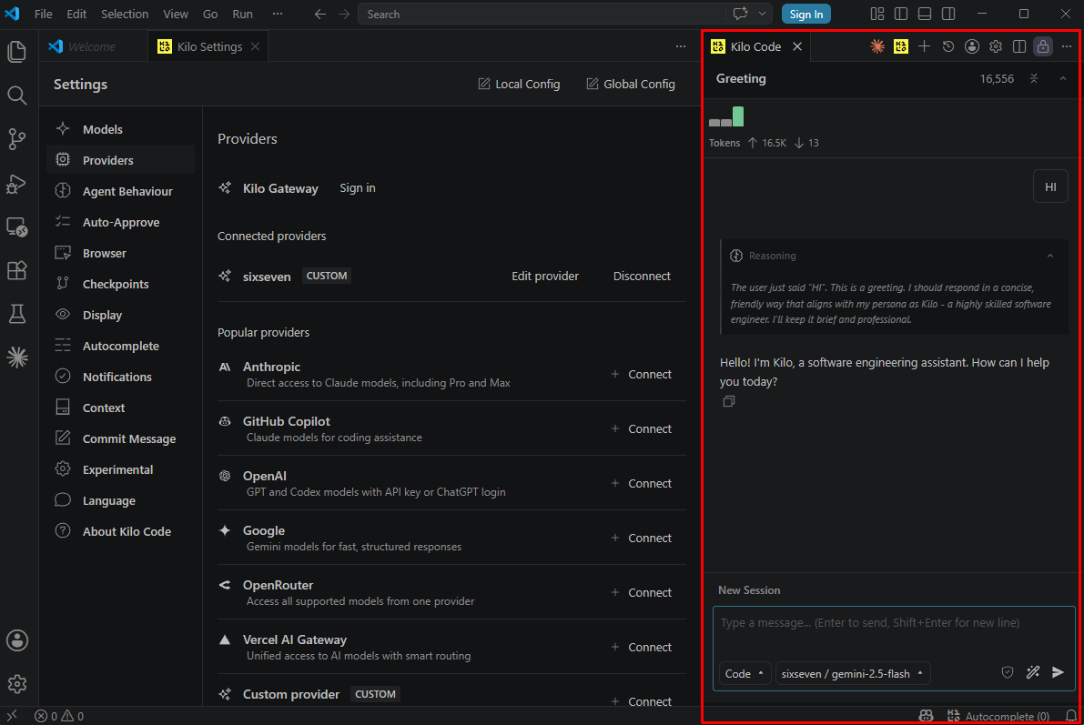
Task: Open the Run menu
Action: tap(242, 14)
